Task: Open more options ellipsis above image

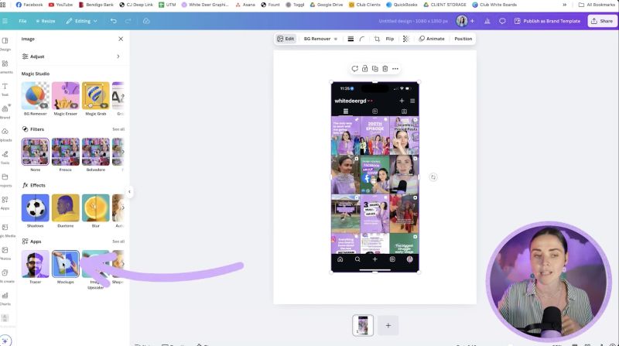Action: coord(395,69)
